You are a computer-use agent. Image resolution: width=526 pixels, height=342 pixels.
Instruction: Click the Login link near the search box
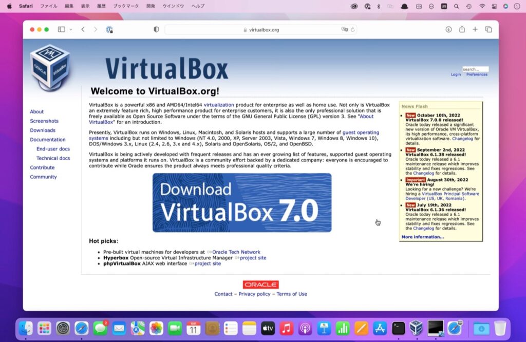click(x=456, y=74)
